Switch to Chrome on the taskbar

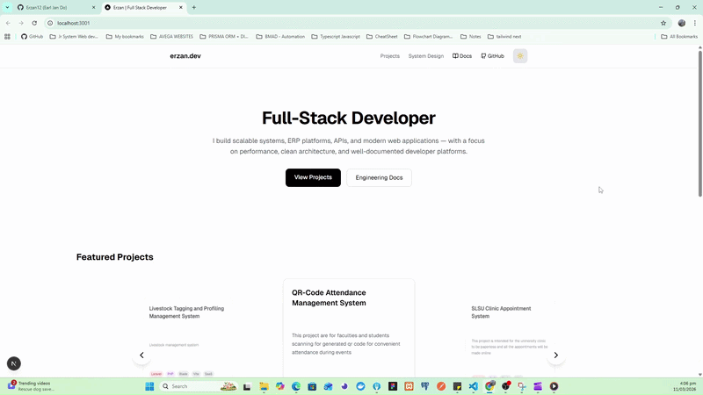[x=489, y=386]
